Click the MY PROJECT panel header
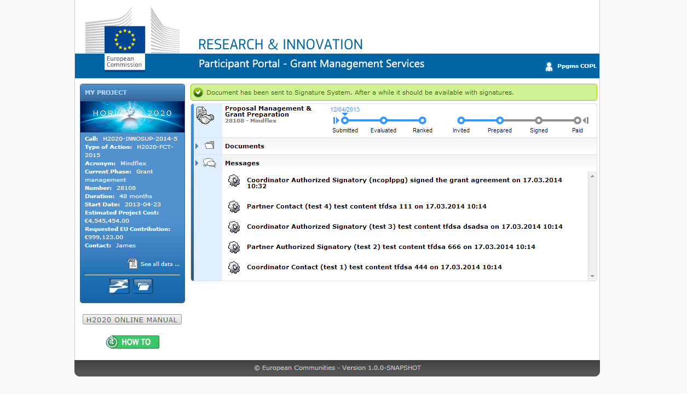This screenshot has width=687, height=394. click(x=132, y=92)
